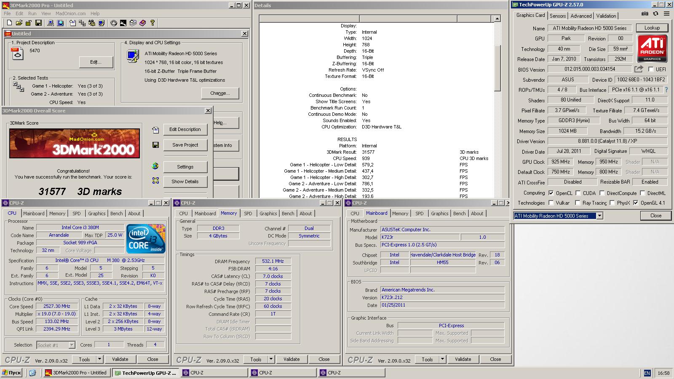Screen dimensions: 674x379
Task: Click the EN language indicator in the tray
Action: tap(647, 373)
